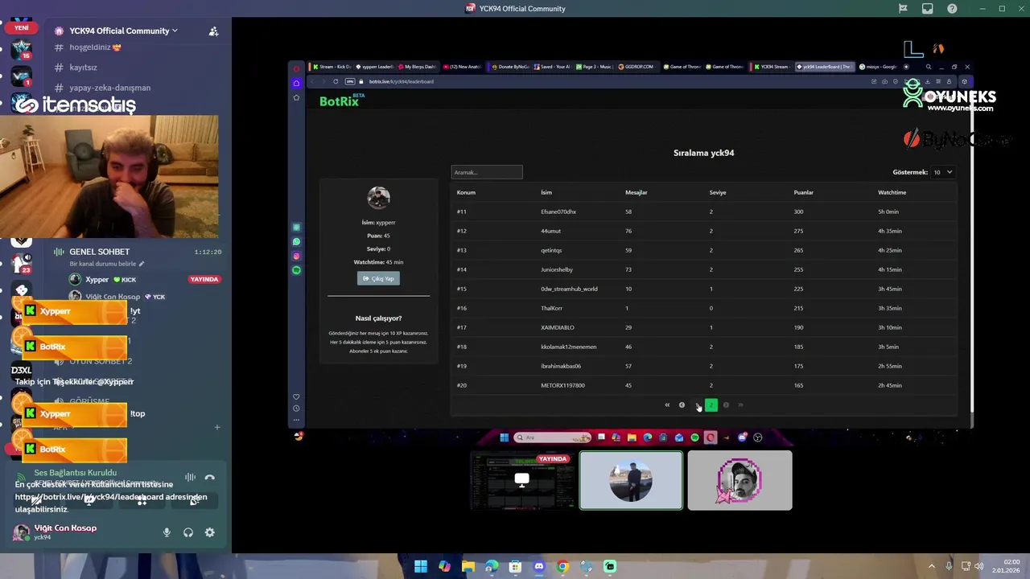The image size is (1030, 579).
Task: Switch to the My Blerps Dashboard tab
Action: 418,67
